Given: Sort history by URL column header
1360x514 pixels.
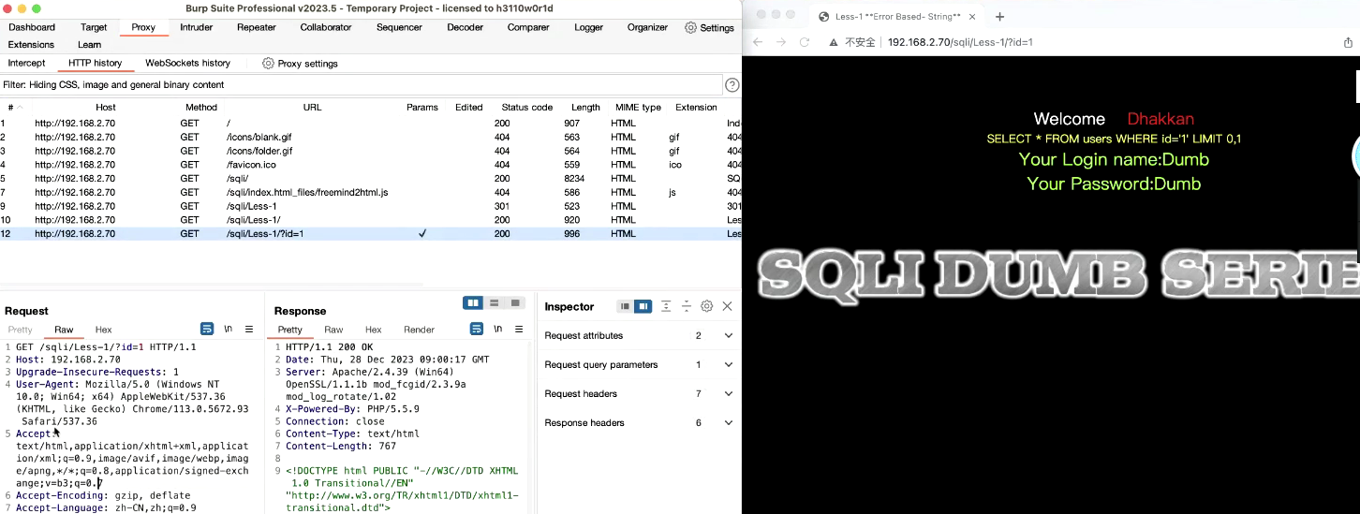Looking at the screenshot, I should [x=312, y=107].
